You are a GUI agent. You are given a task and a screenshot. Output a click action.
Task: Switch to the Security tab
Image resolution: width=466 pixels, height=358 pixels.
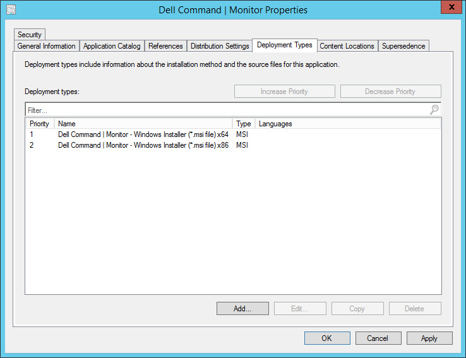(29, 35)
